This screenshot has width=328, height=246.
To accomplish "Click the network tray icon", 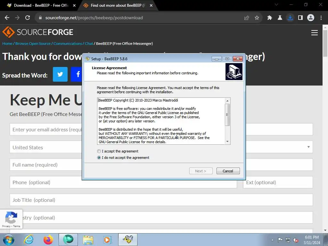I will click(x=288, y=240).
